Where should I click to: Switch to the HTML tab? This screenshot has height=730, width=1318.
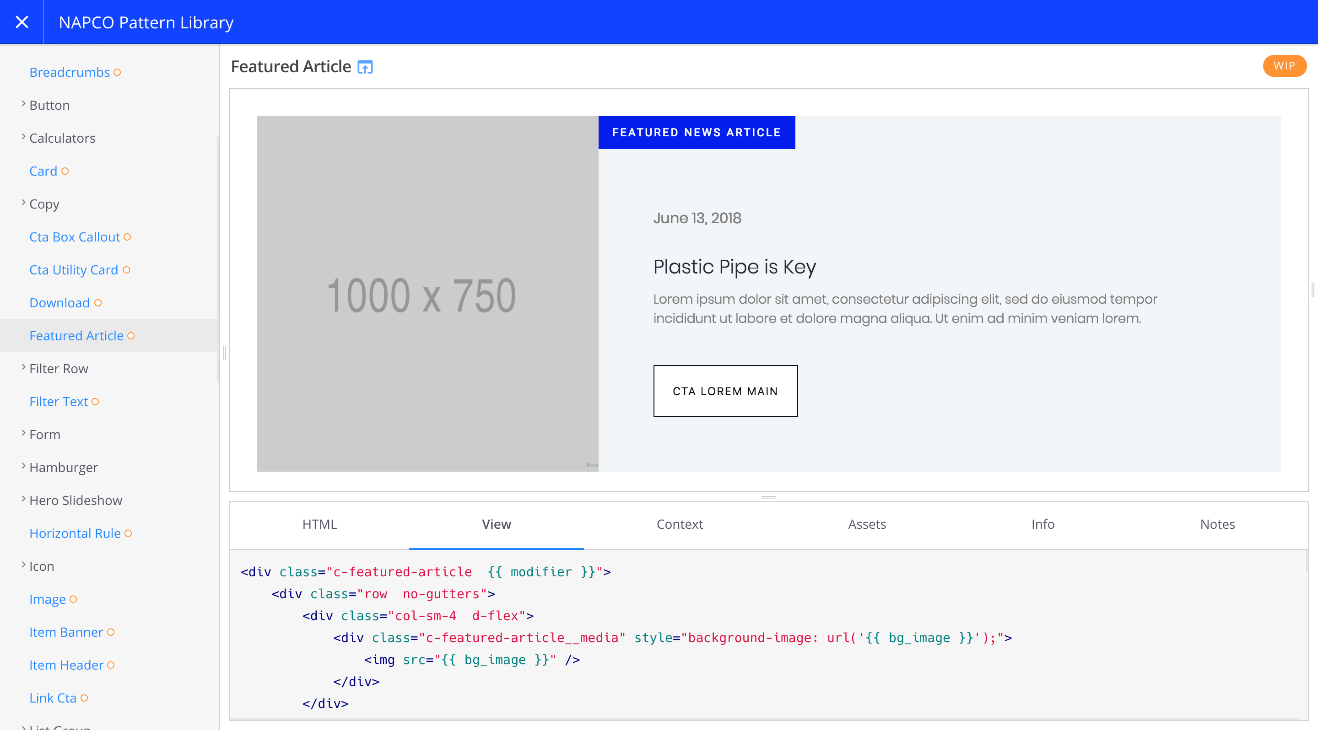tap(319, 525)
